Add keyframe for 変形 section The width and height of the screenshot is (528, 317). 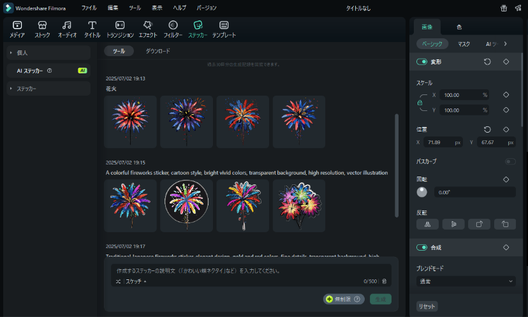click(x=506, y=62)
